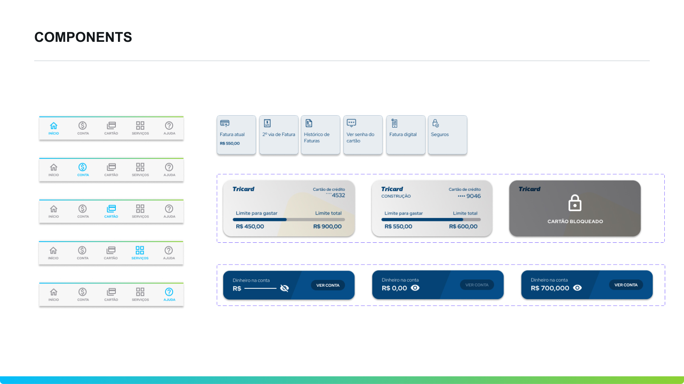Click the padlock icon on blocked card
Screen dimensions: 684x384
[575, 203]
